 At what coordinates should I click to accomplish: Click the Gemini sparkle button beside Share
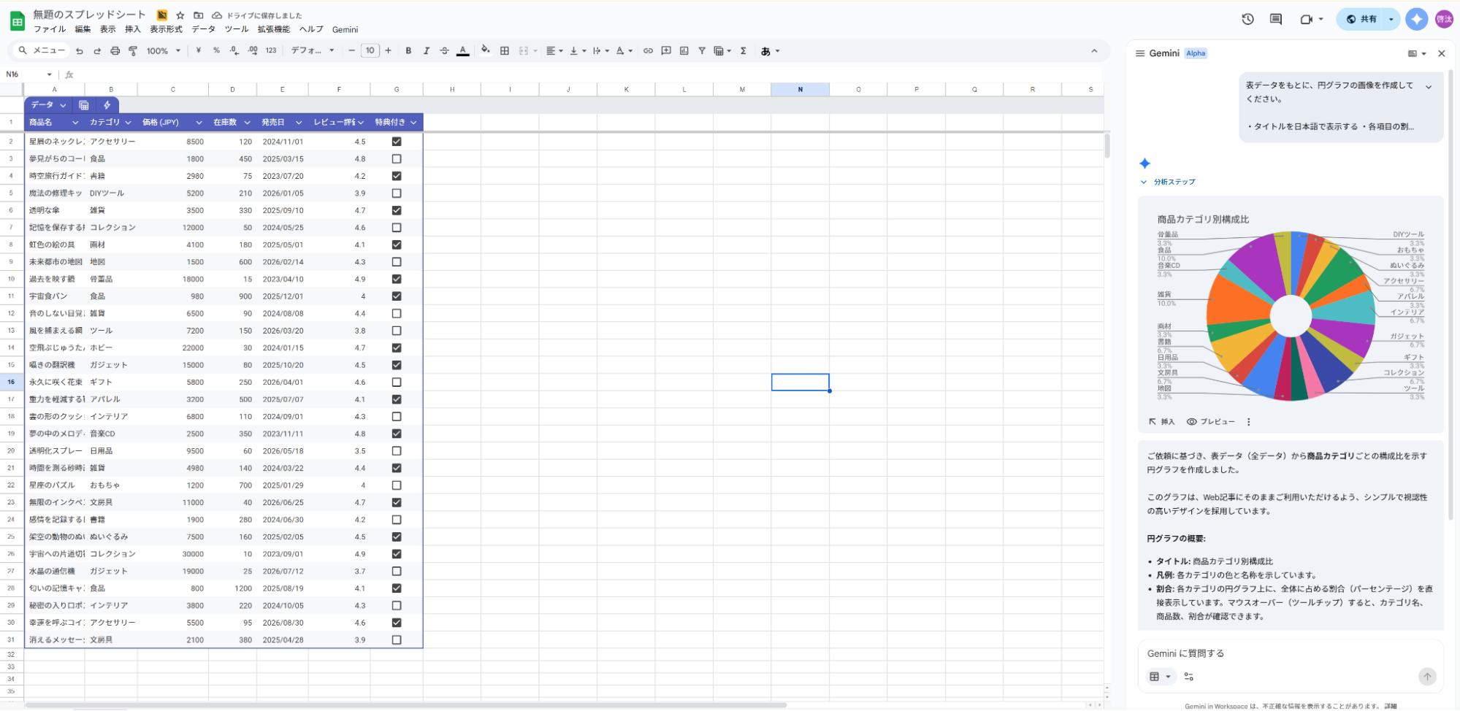pyautogui.click(x=1417, y=20)
